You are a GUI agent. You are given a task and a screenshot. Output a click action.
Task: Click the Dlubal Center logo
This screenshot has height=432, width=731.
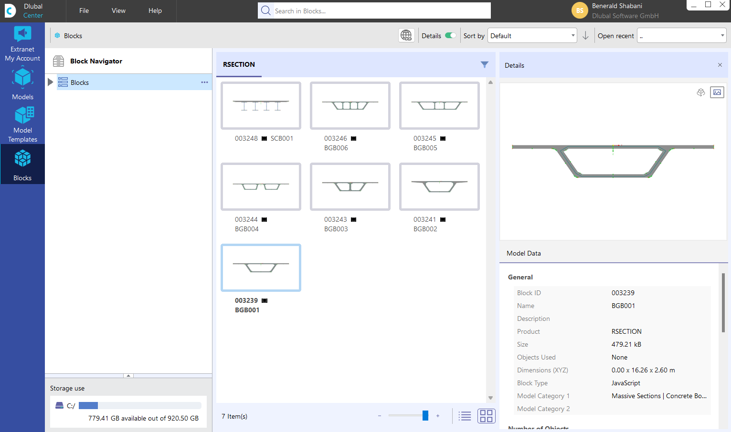point(11,10)
